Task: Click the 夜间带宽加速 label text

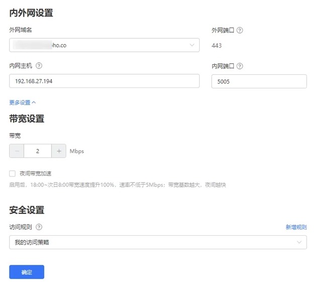Action: point(34,173)
